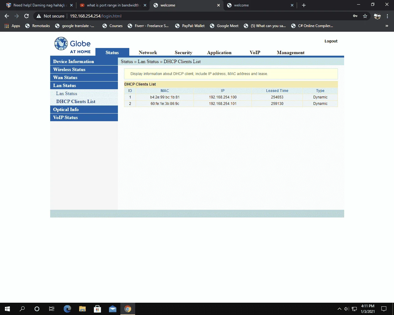The width and height of the screenshot is (394, 315).
Task: Open Windows taskbar search
Action: [x=22, y=309]
